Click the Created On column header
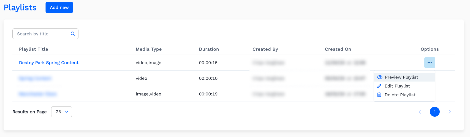The width and height of the screenshot is (470, 137). (338, 49)
